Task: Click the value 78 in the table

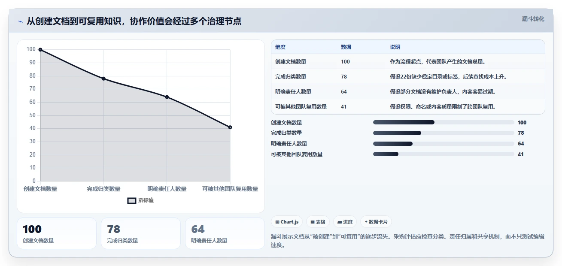Action: (x=344, y=77)
